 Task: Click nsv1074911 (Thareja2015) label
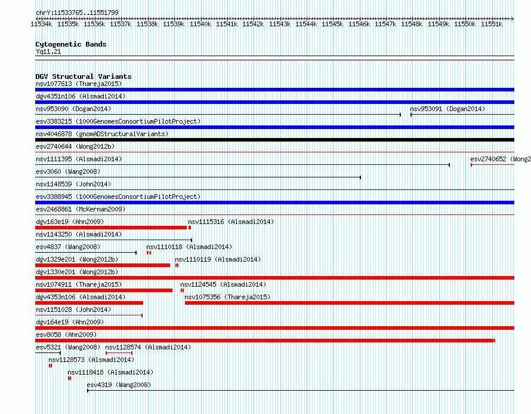(x=79, y=284)
